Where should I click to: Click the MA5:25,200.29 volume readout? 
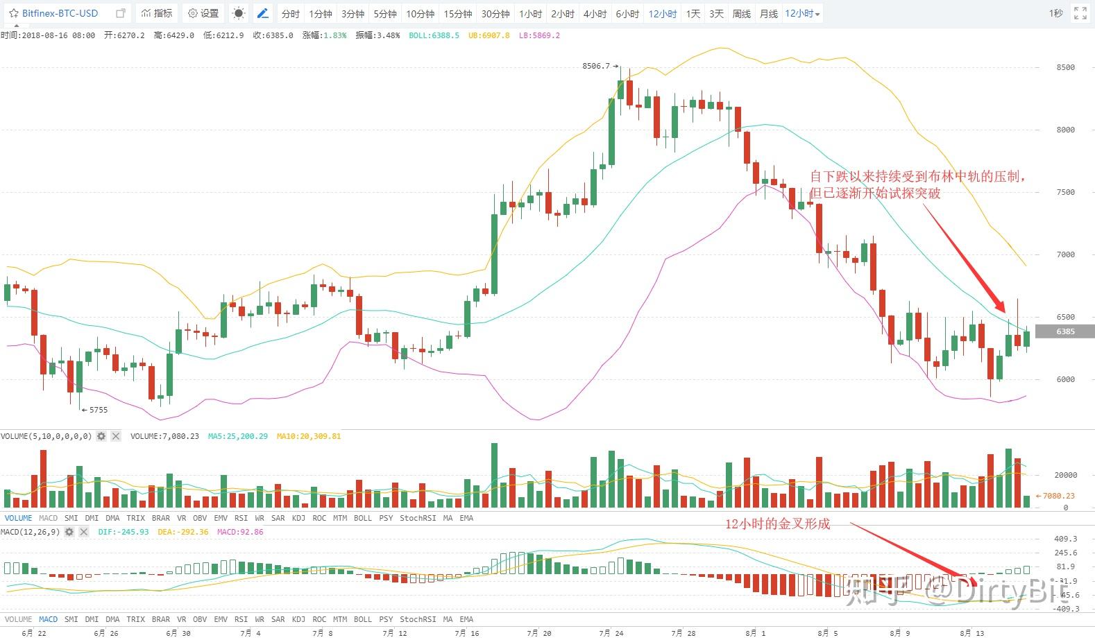click(238, 436)
